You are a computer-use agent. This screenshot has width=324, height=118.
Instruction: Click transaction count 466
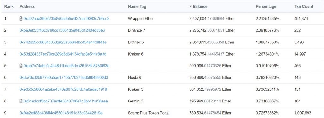[x=297, y=66]
